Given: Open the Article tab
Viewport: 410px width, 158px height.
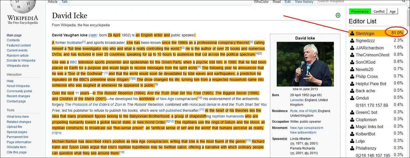Looking at the screenshot, I should tap(53, 2).
